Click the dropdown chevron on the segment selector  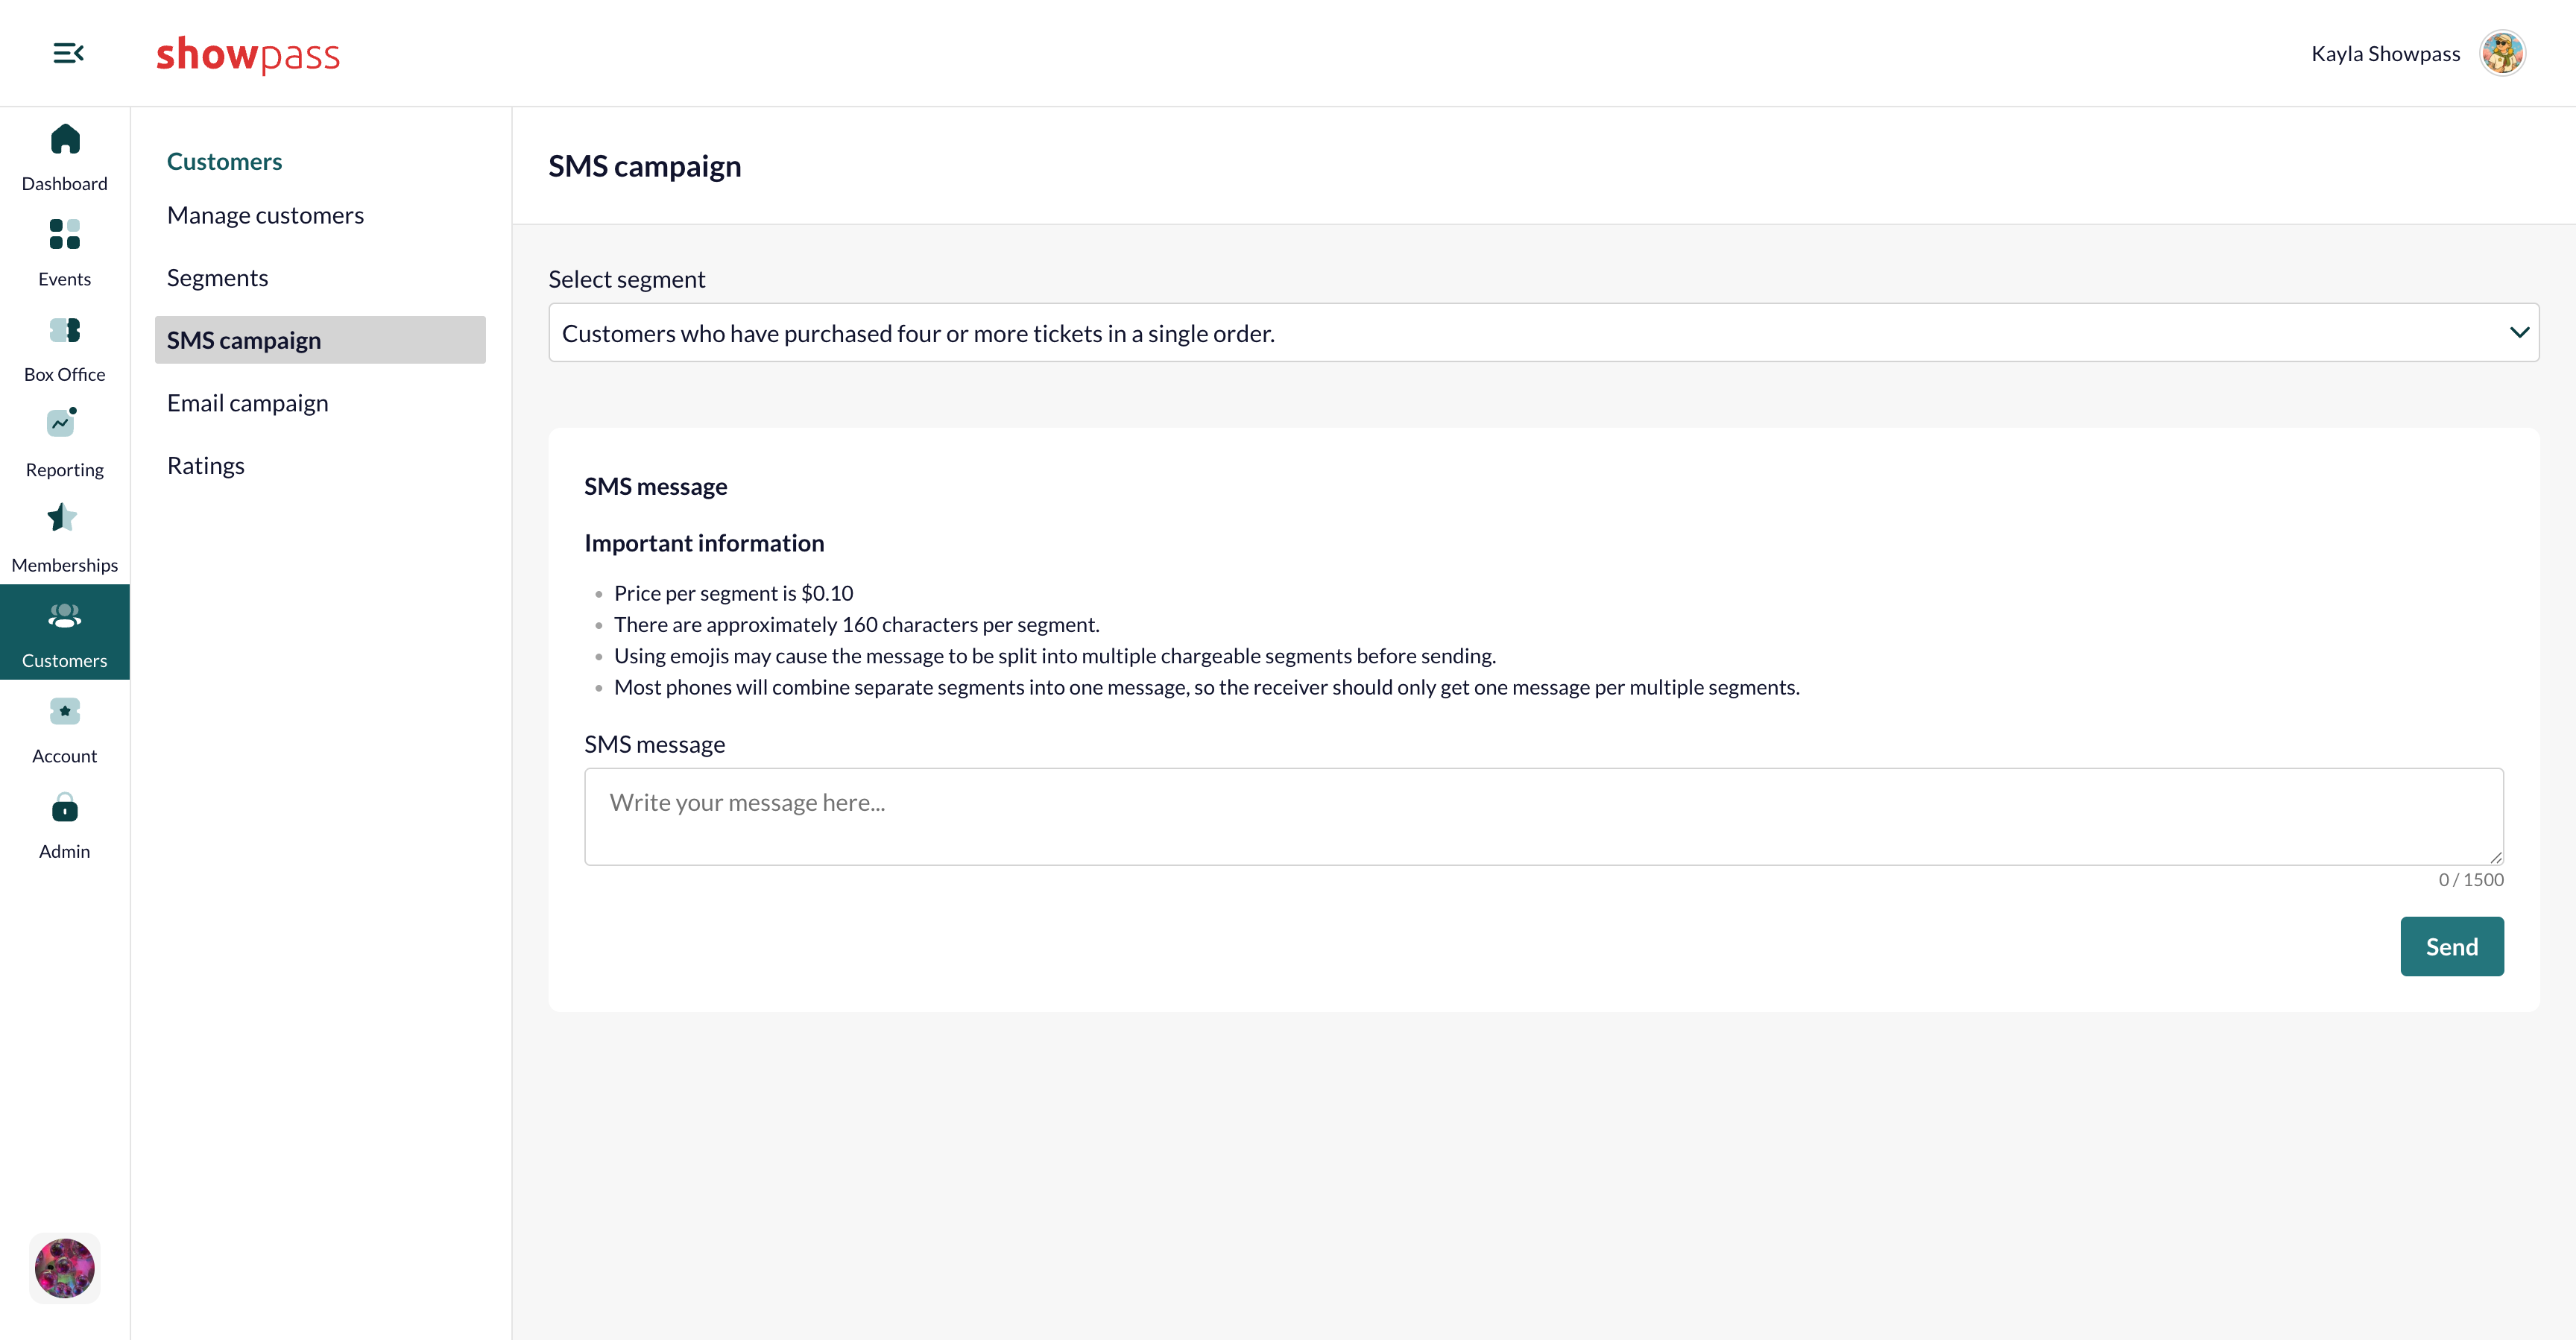pyautogui.click(x=2518, y=332)
